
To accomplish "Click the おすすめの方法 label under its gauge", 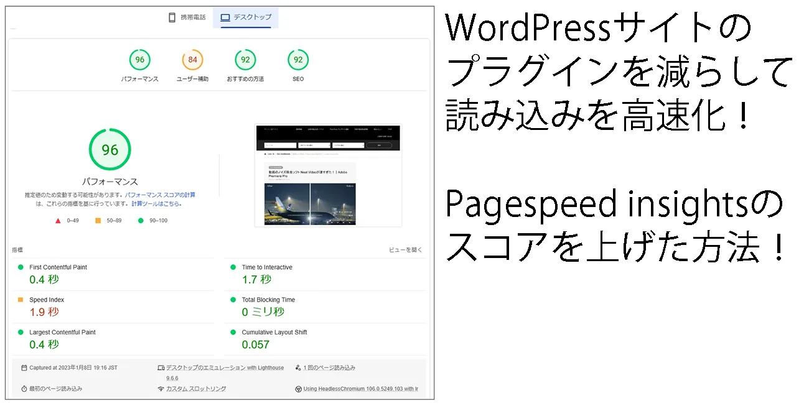I will [x=245, y=79].
